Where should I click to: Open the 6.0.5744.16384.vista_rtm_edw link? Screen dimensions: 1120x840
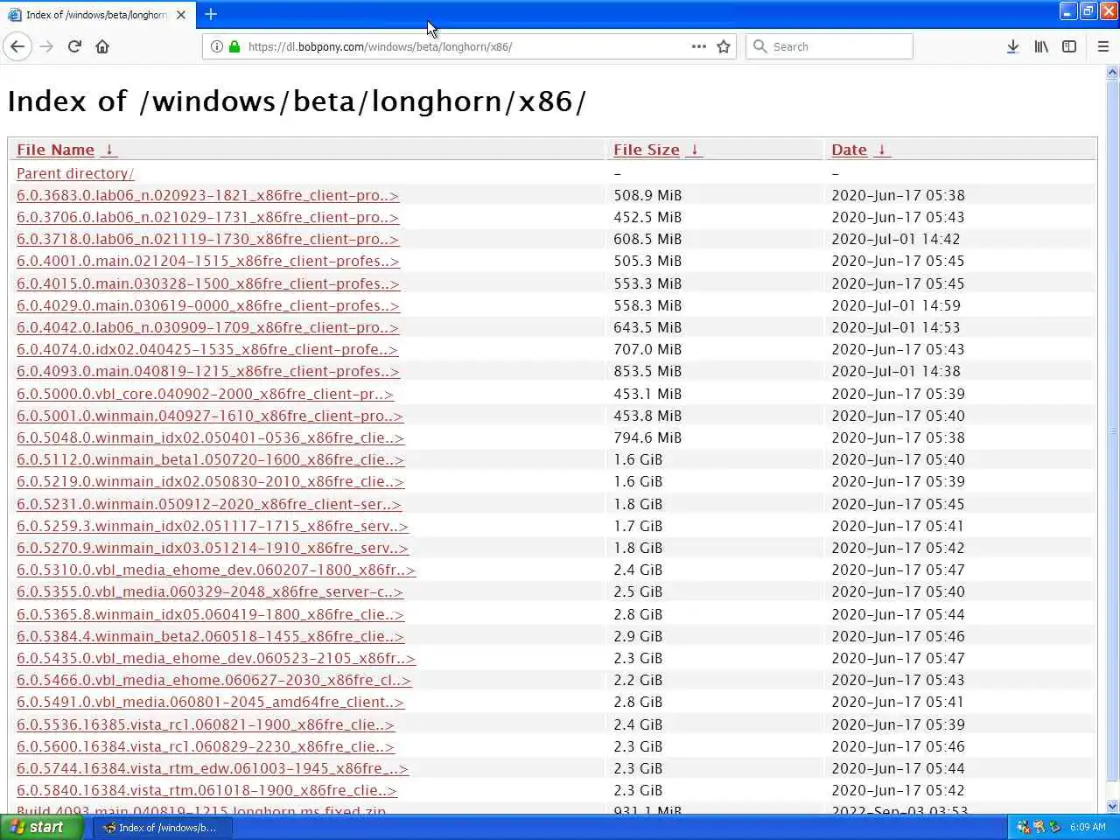[212, 768]
